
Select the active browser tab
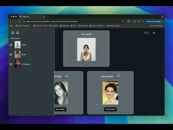tap(32, 17)
